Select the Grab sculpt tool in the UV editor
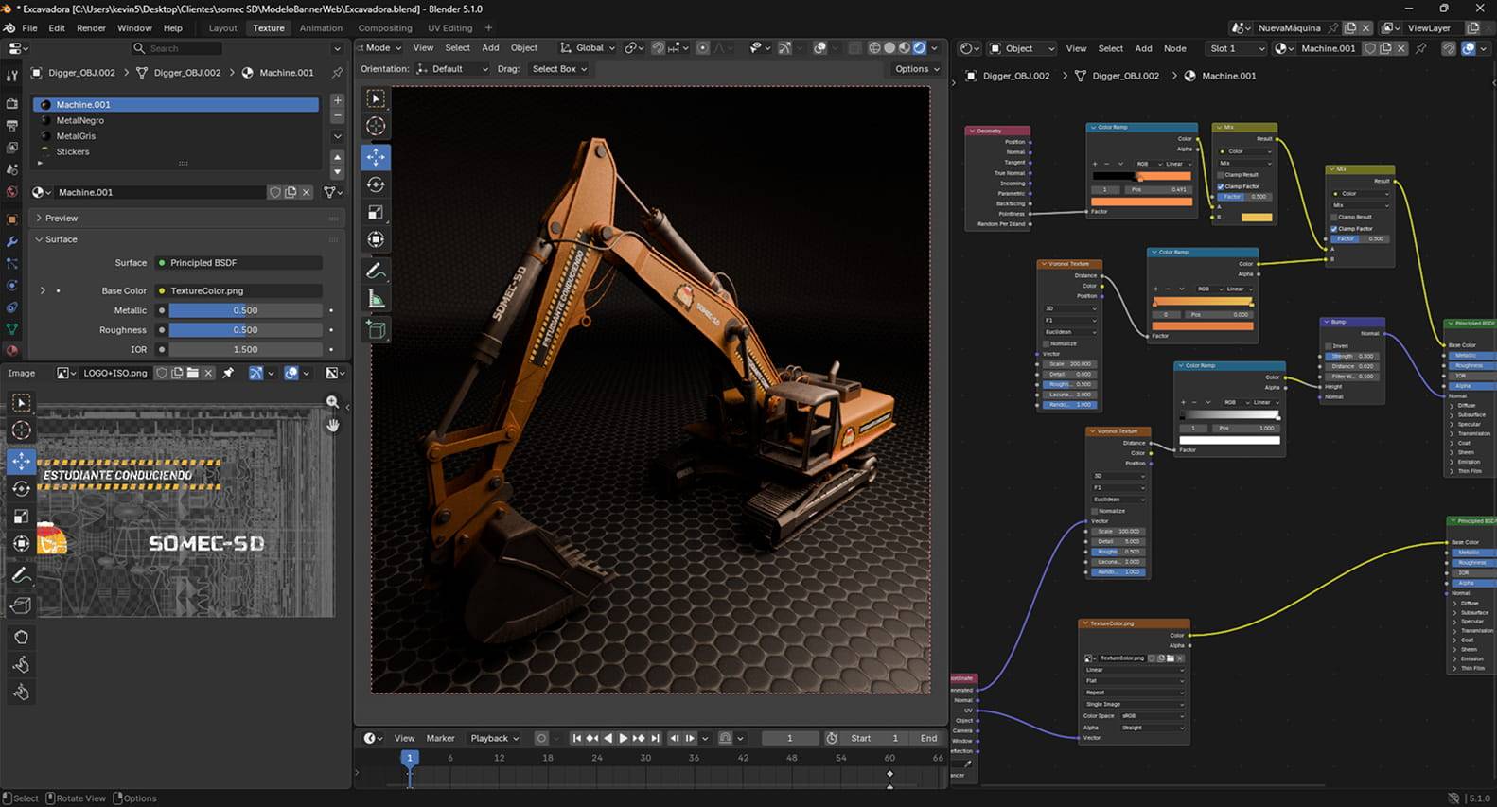Viewport: 1497px width, 807px height. 21,637
